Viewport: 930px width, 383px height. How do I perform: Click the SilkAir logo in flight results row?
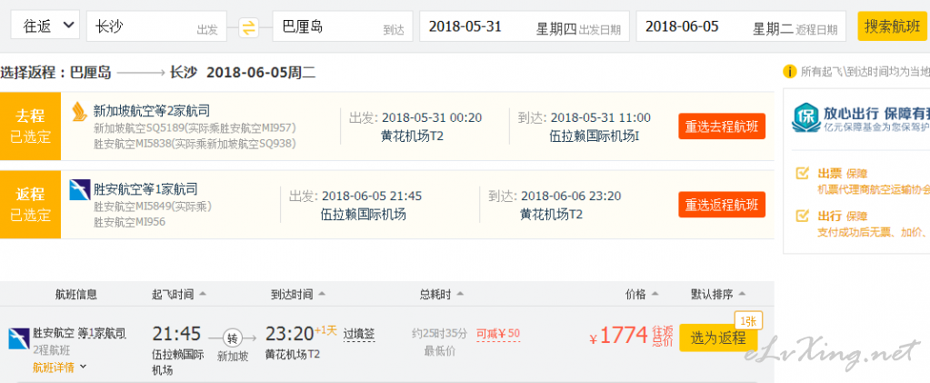pos(19,338)
